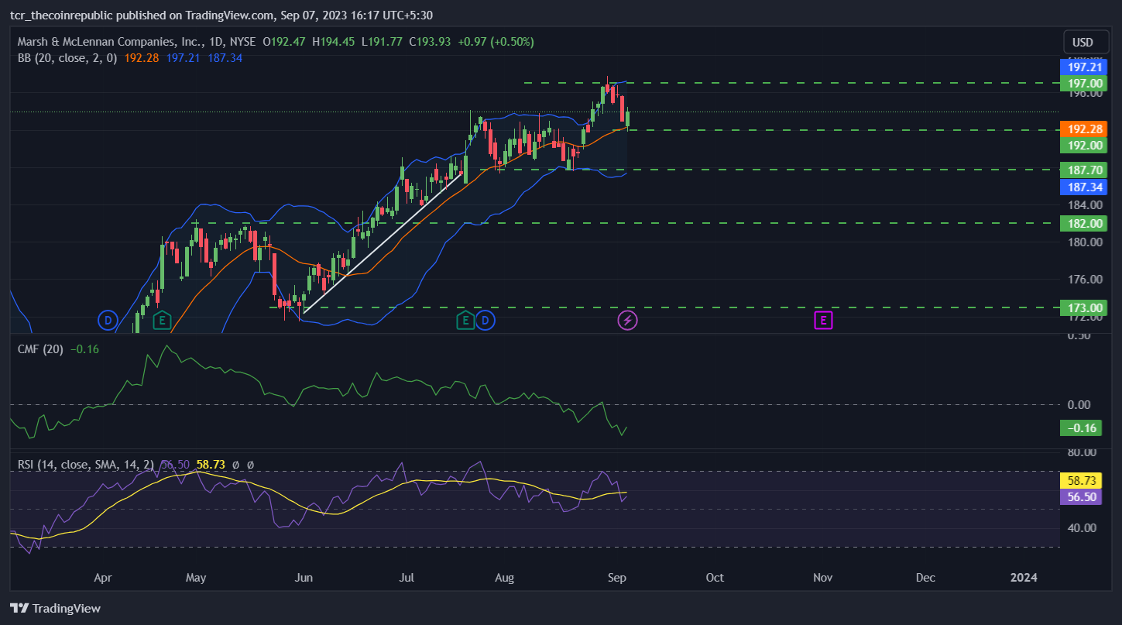Click the green earnings E icon in late July
Screen dimensions: 1122x625
(x=465, y=320)
